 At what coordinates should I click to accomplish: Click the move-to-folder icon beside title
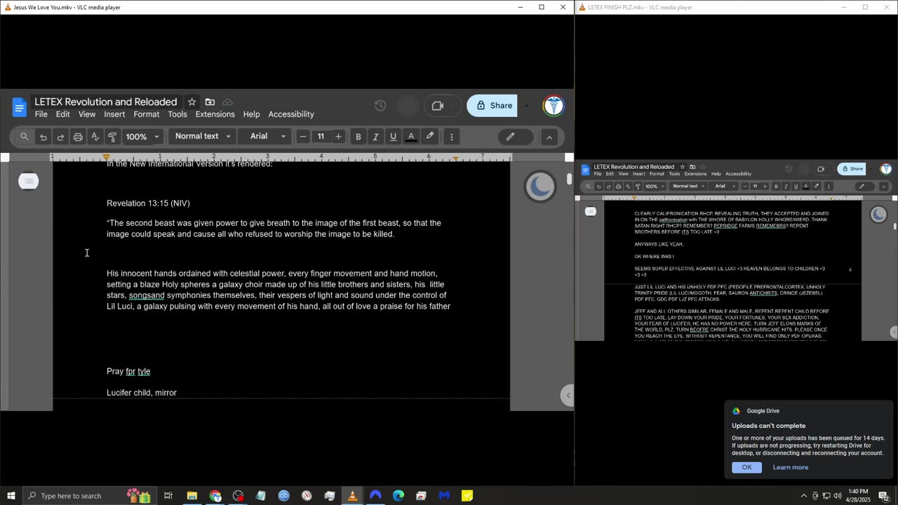click(x=210, y=102)
